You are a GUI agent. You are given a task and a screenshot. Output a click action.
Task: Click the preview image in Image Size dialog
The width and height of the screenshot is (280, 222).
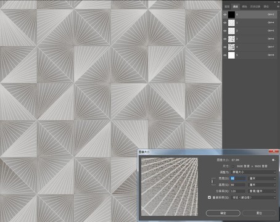pyautogui.click(x=170, y=187)
